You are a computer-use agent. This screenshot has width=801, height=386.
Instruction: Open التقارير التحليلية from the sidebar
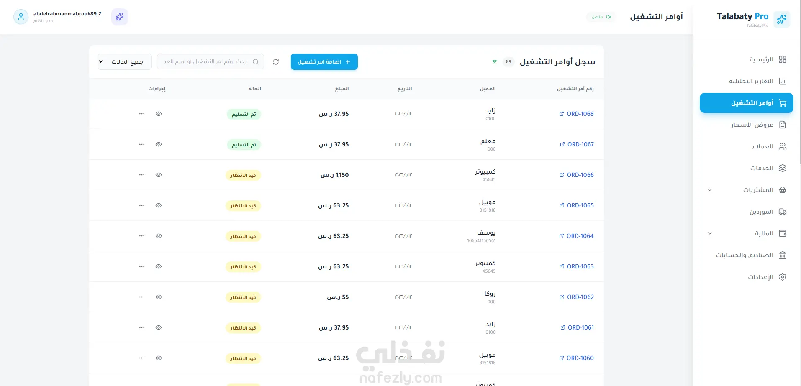pyautogui.click(x=747, y=81)
